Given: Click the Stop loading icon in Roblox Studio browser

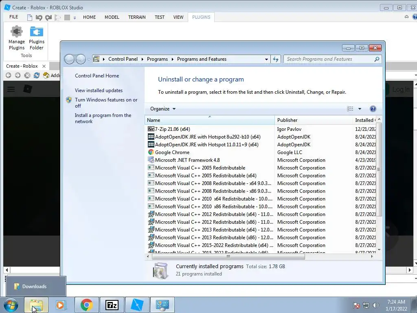Looking at the screenshot, I should point(27,75).
